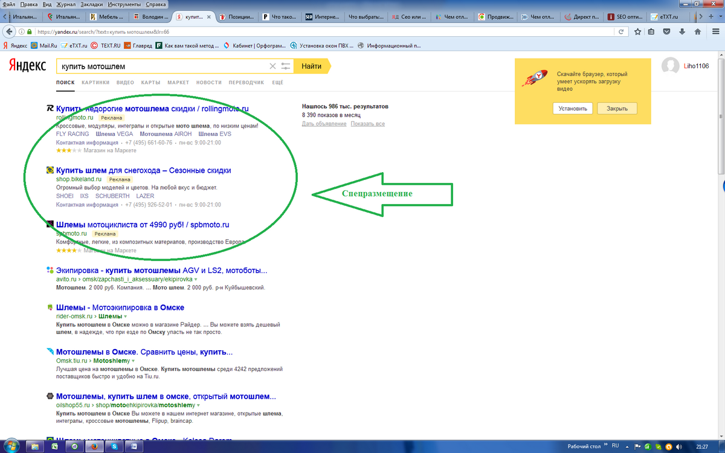Viewport: 725px width, 453px height.
Task: Switch to the Картинки search tab
Action: (x=95, y=82)
